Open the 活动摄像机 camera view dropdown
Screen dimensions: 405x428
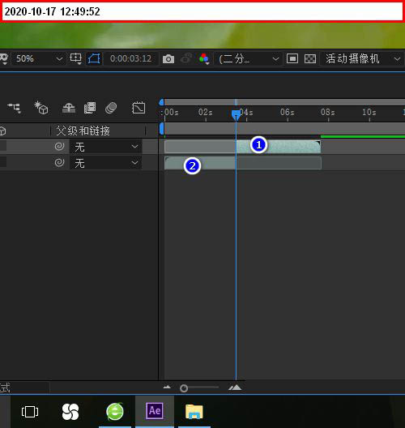(x=361, y=58)
